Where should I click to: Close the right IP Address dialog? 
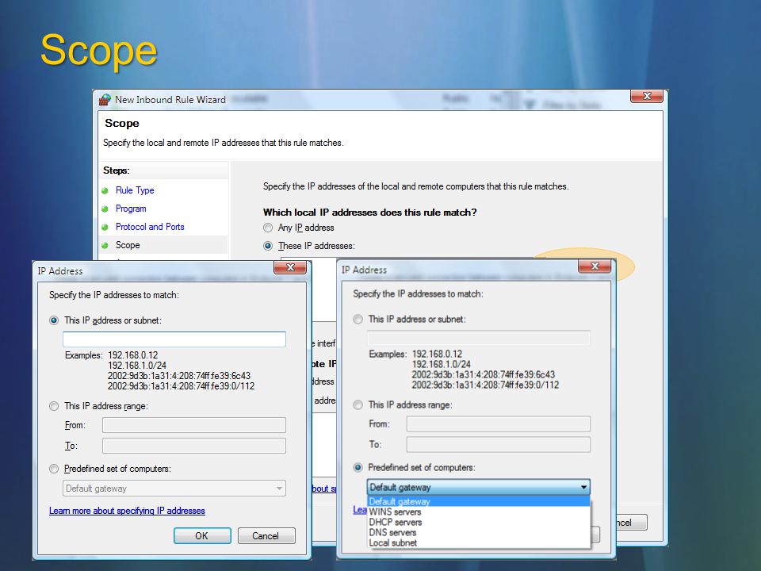[595, 266]
